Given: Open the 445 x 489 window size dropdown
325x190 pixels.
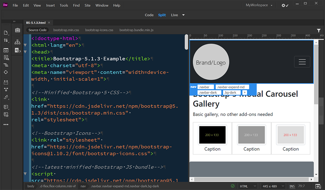Looking at the screenshot, I should click(273, 186).
